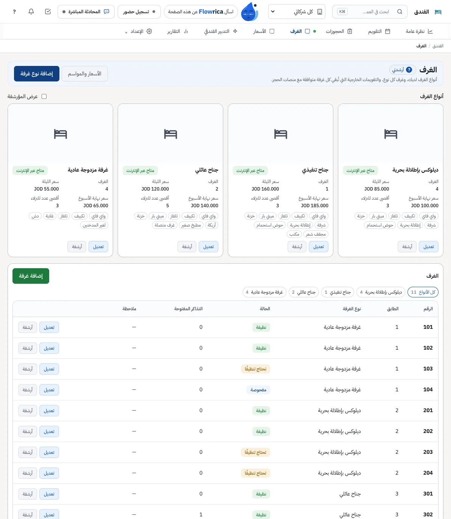Click the green إضافة غرفة button
Screen dimensions: 451x519
point(31,276)
